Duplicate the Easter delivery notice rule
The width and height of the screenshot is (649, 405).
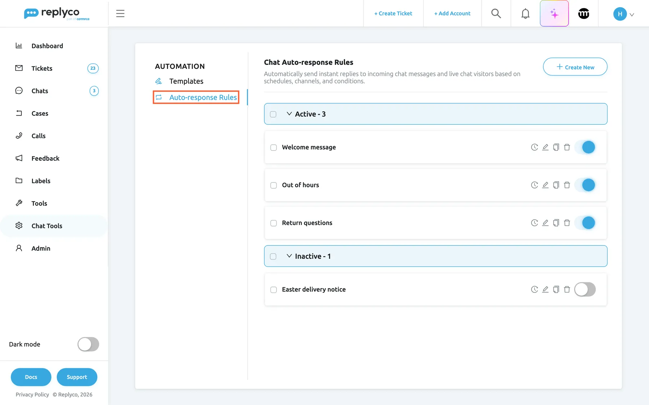click(556, 289)
